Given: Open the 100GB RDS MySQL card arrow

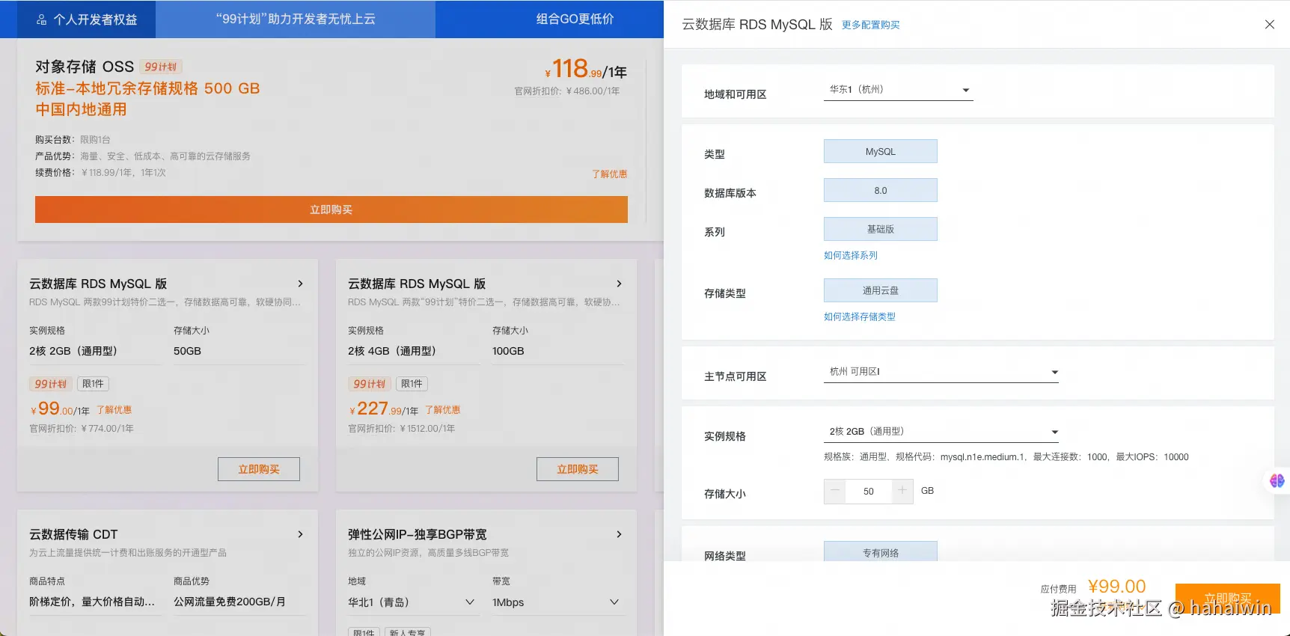Looking at the screenshot, I should [x=619, y=284].
